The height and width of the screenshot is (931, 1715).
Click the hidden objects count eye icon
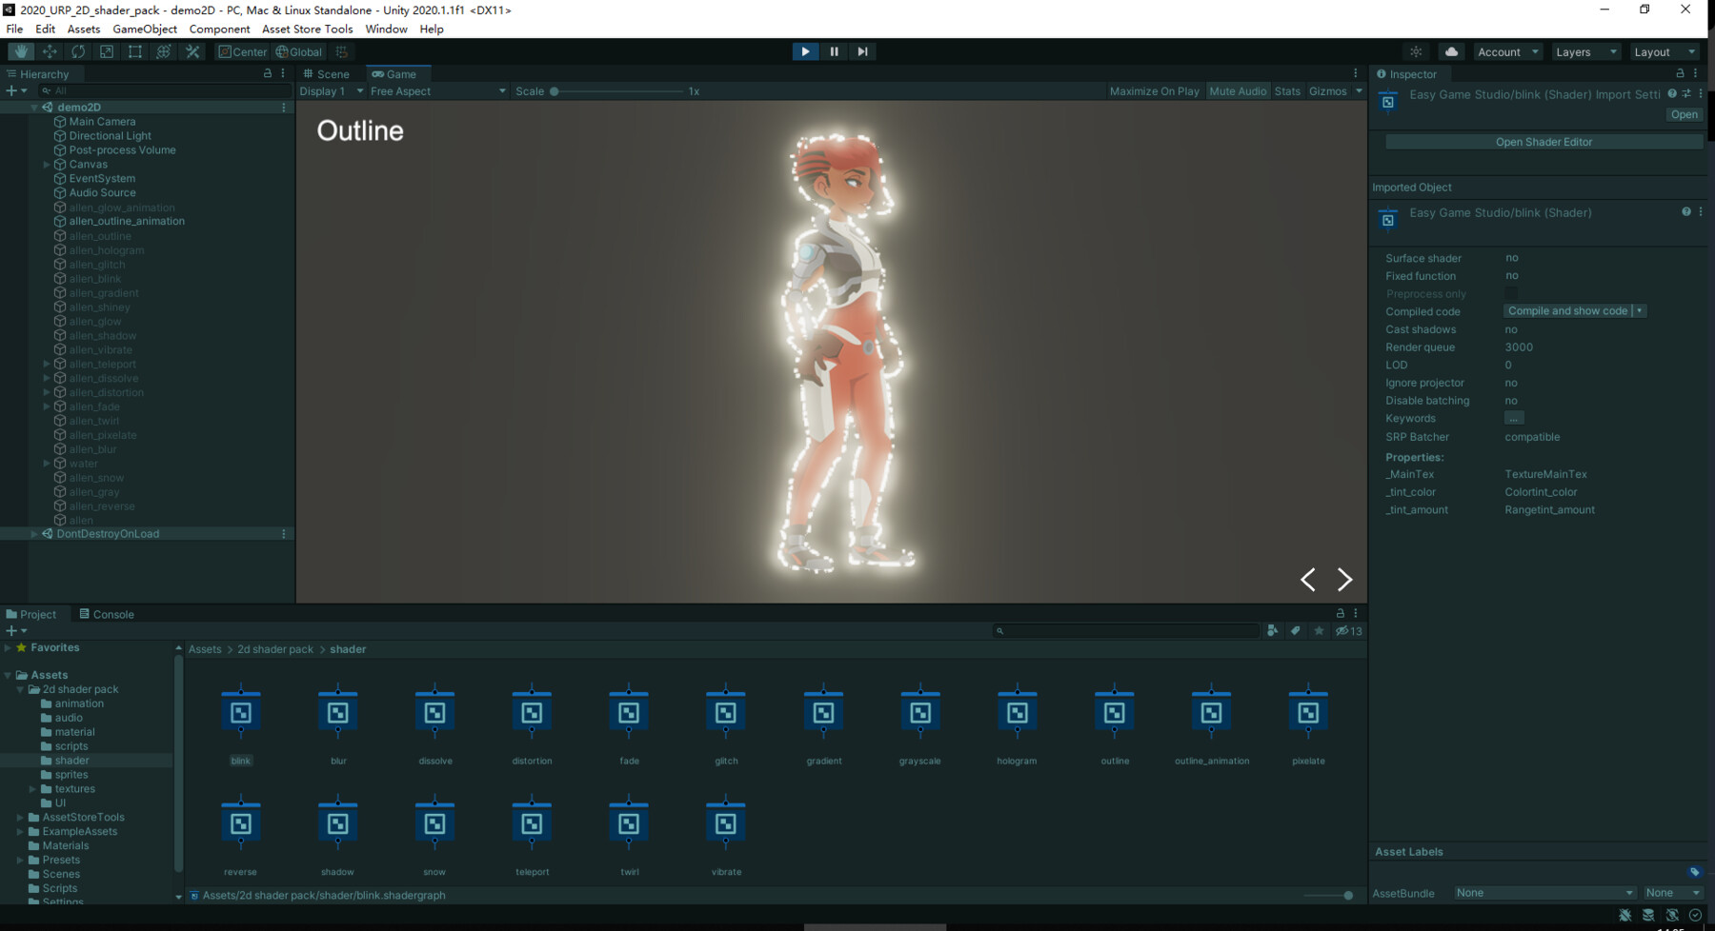[1343, 630]
